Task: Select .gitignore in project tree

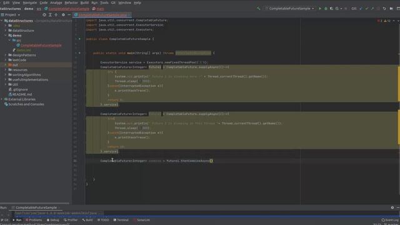Action: 18,89
